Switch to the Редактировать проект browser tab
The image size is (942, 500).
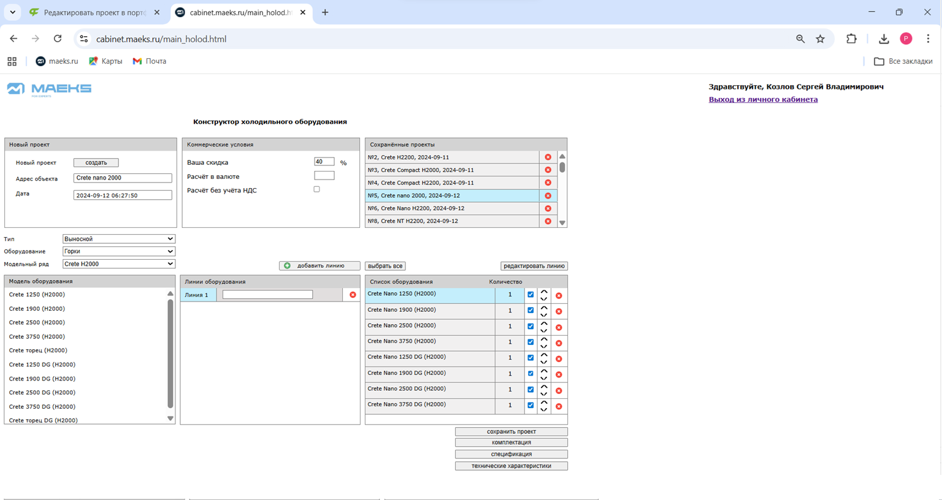coord(95,12)
